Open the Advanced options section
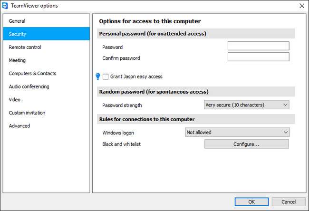Screen dimensions: 309x211 click(19, 126)
